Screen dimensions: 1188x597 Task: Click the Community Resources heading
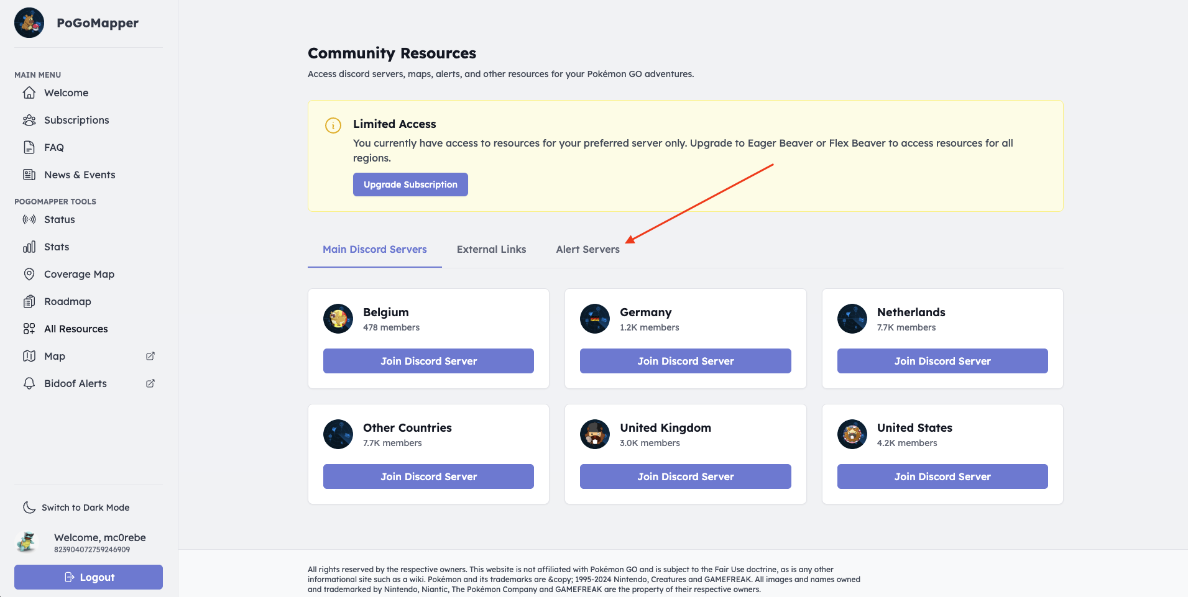tap(392, 53)
